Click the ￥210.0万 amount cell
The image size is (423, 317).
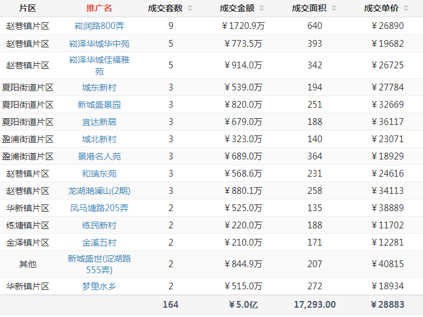(x=243, y=243)
